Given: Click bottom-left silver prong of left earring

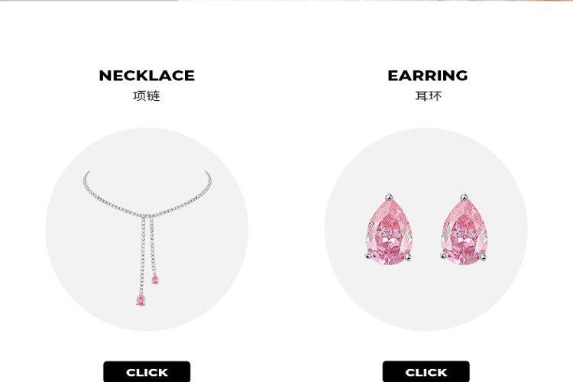Looking at the screenshot, I should (x=368, y=256).
